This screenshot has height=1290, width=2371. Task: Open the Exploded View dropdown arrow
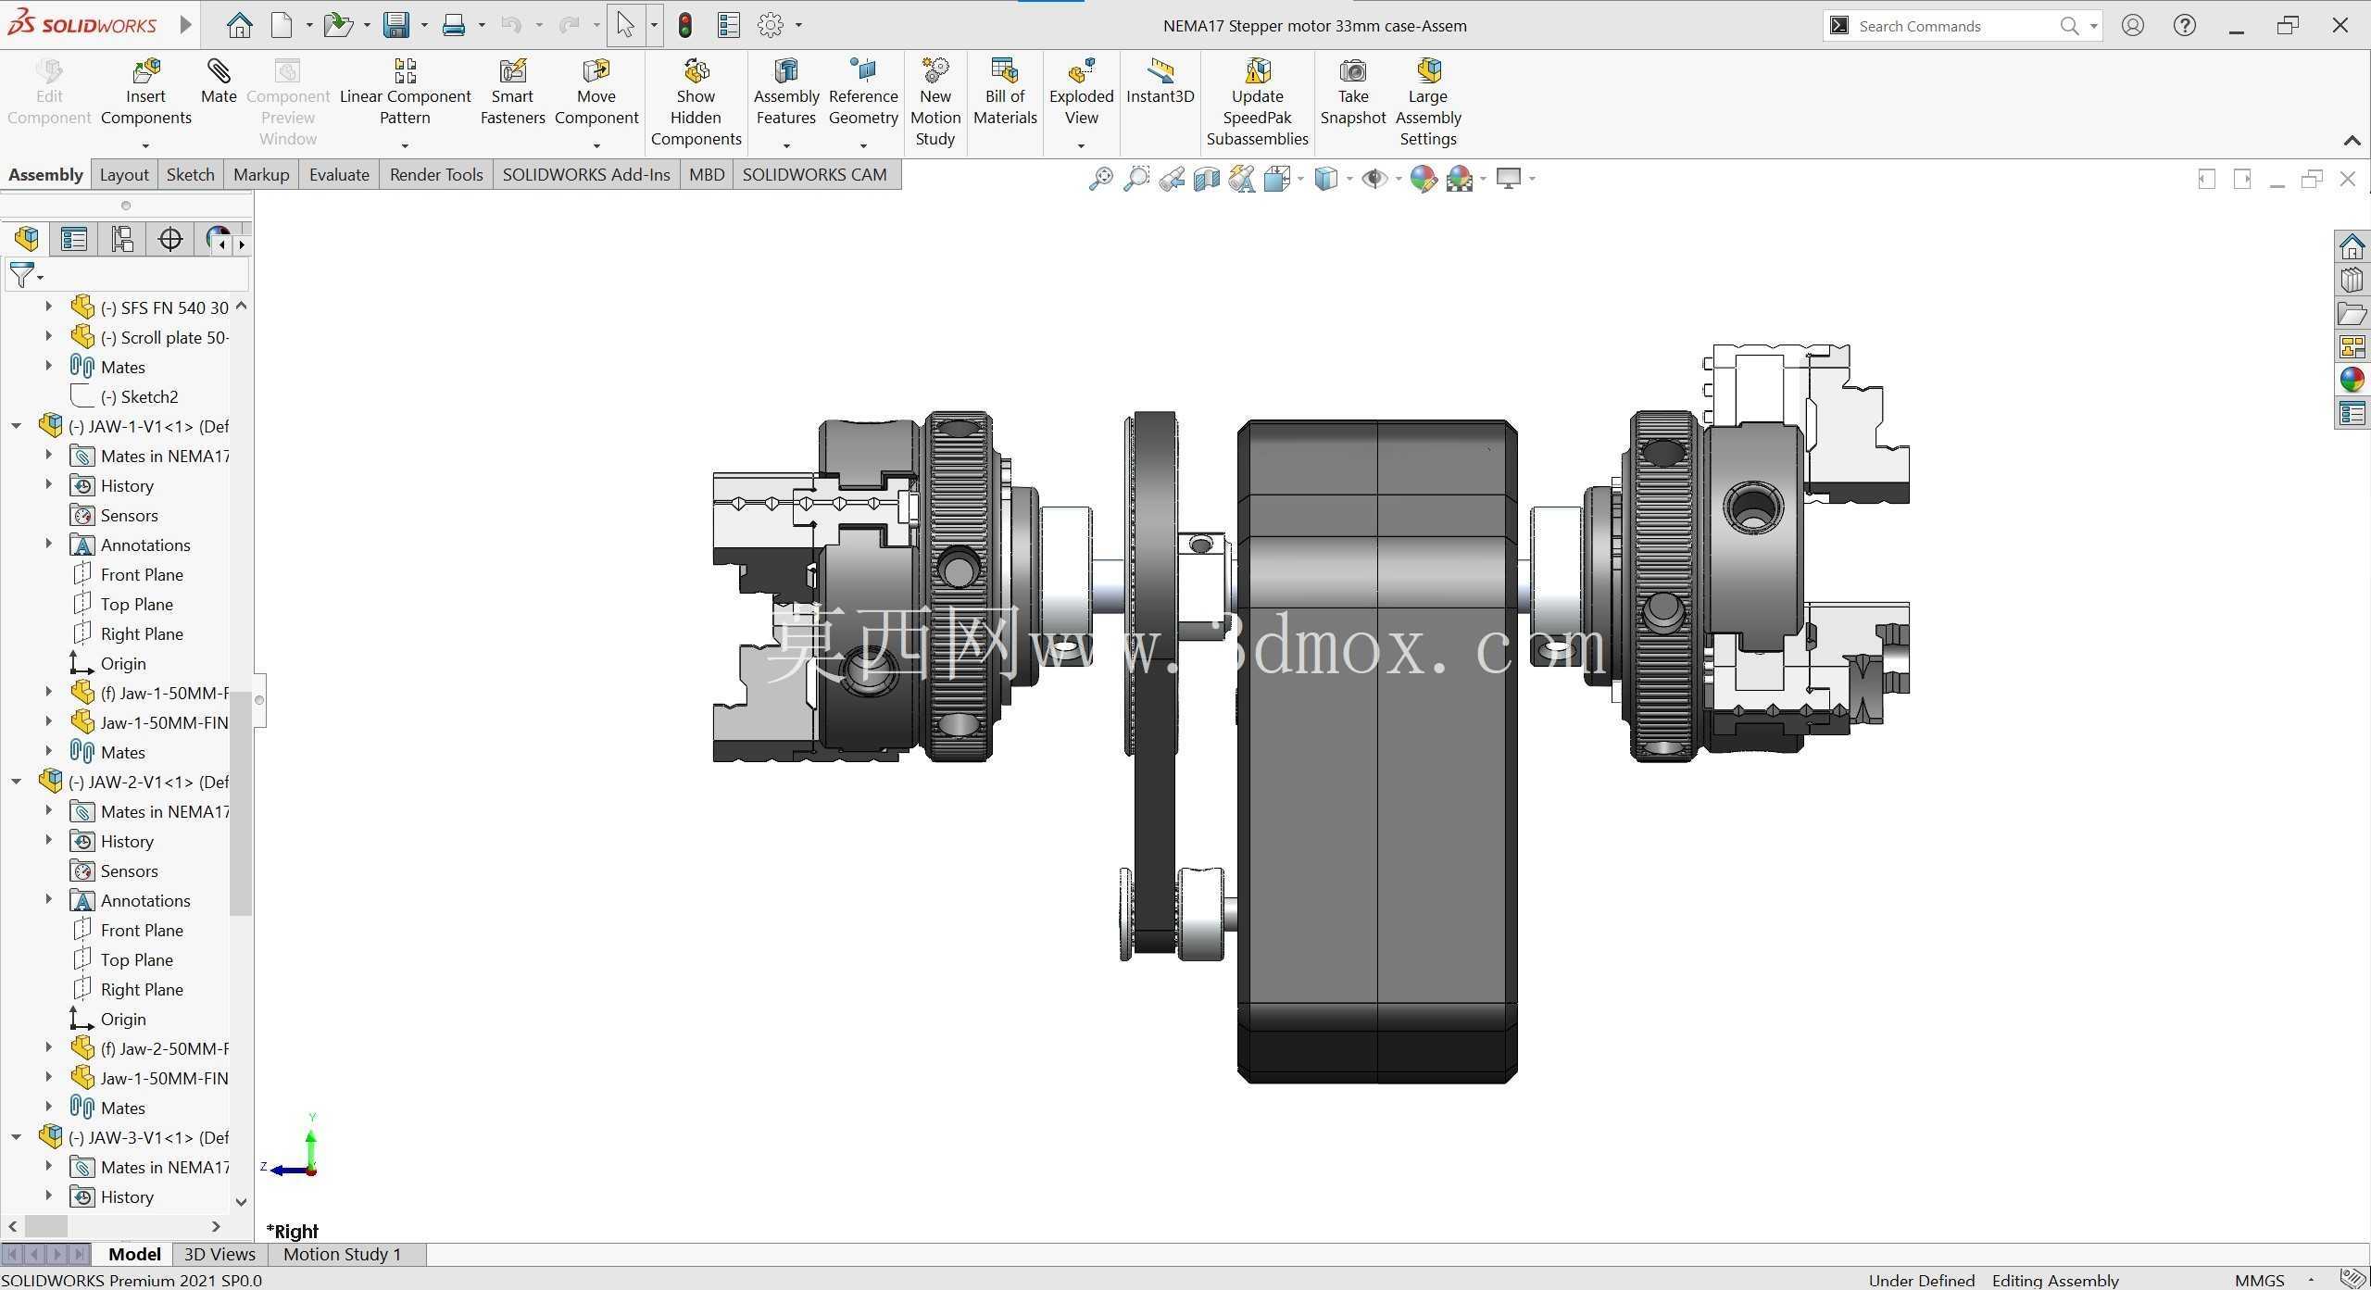point(1081,144)
